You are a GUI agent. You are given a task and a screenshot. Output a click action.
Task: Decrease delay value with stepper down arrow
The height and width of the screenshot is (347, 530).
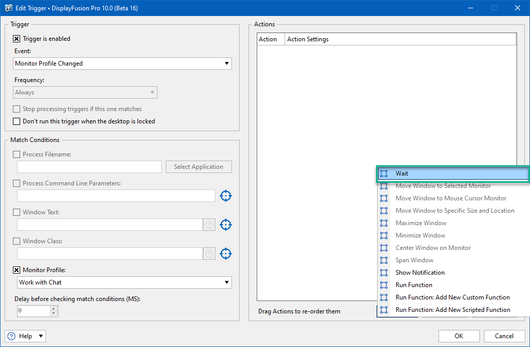(x=53, y=313)
